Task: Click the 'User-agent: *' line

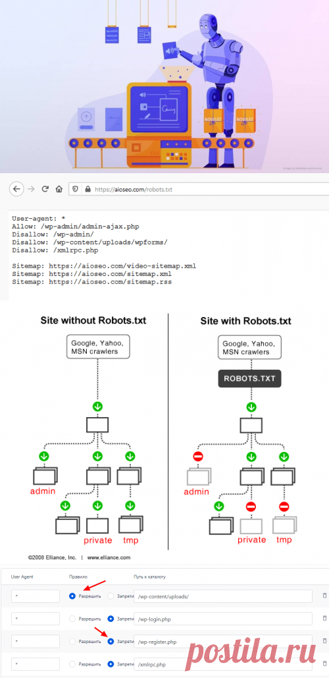Action: [38, 218]
